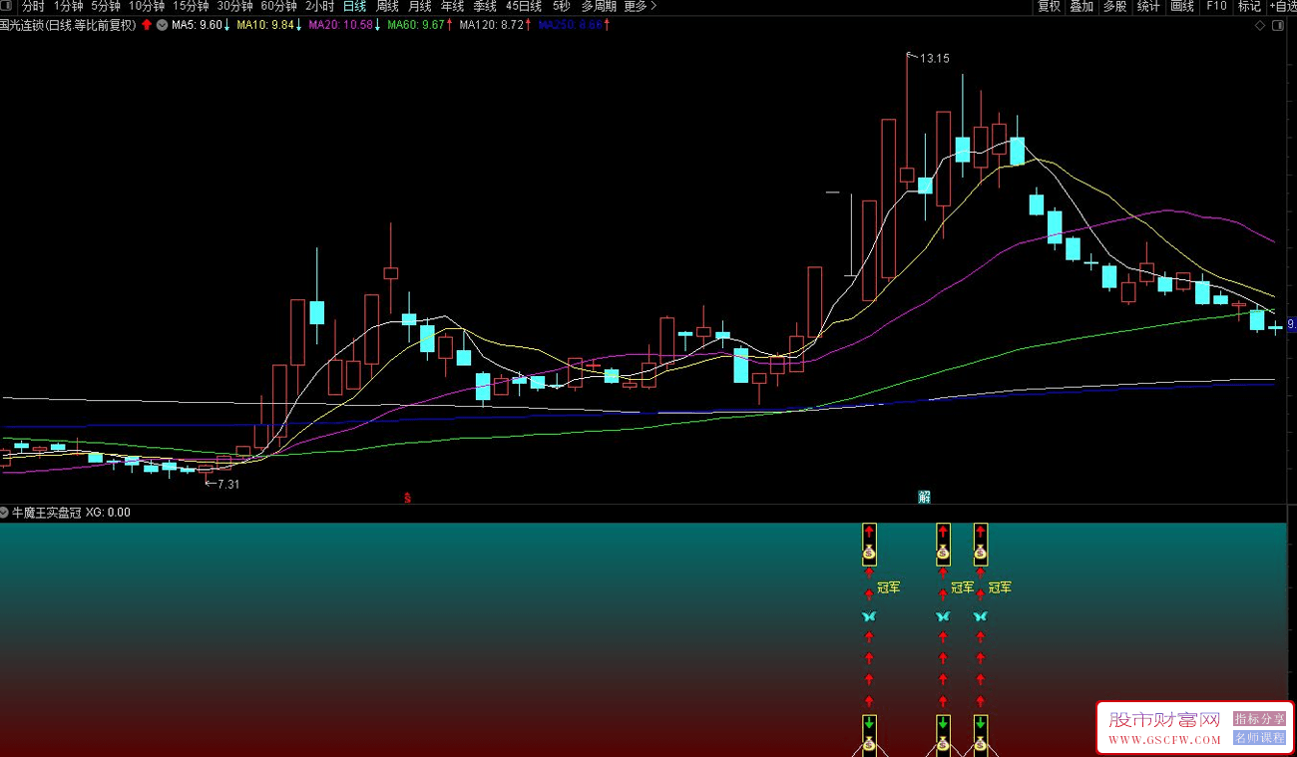Click the small icon left of 分时 tab

pyautogui.click(x=7, y=6)
